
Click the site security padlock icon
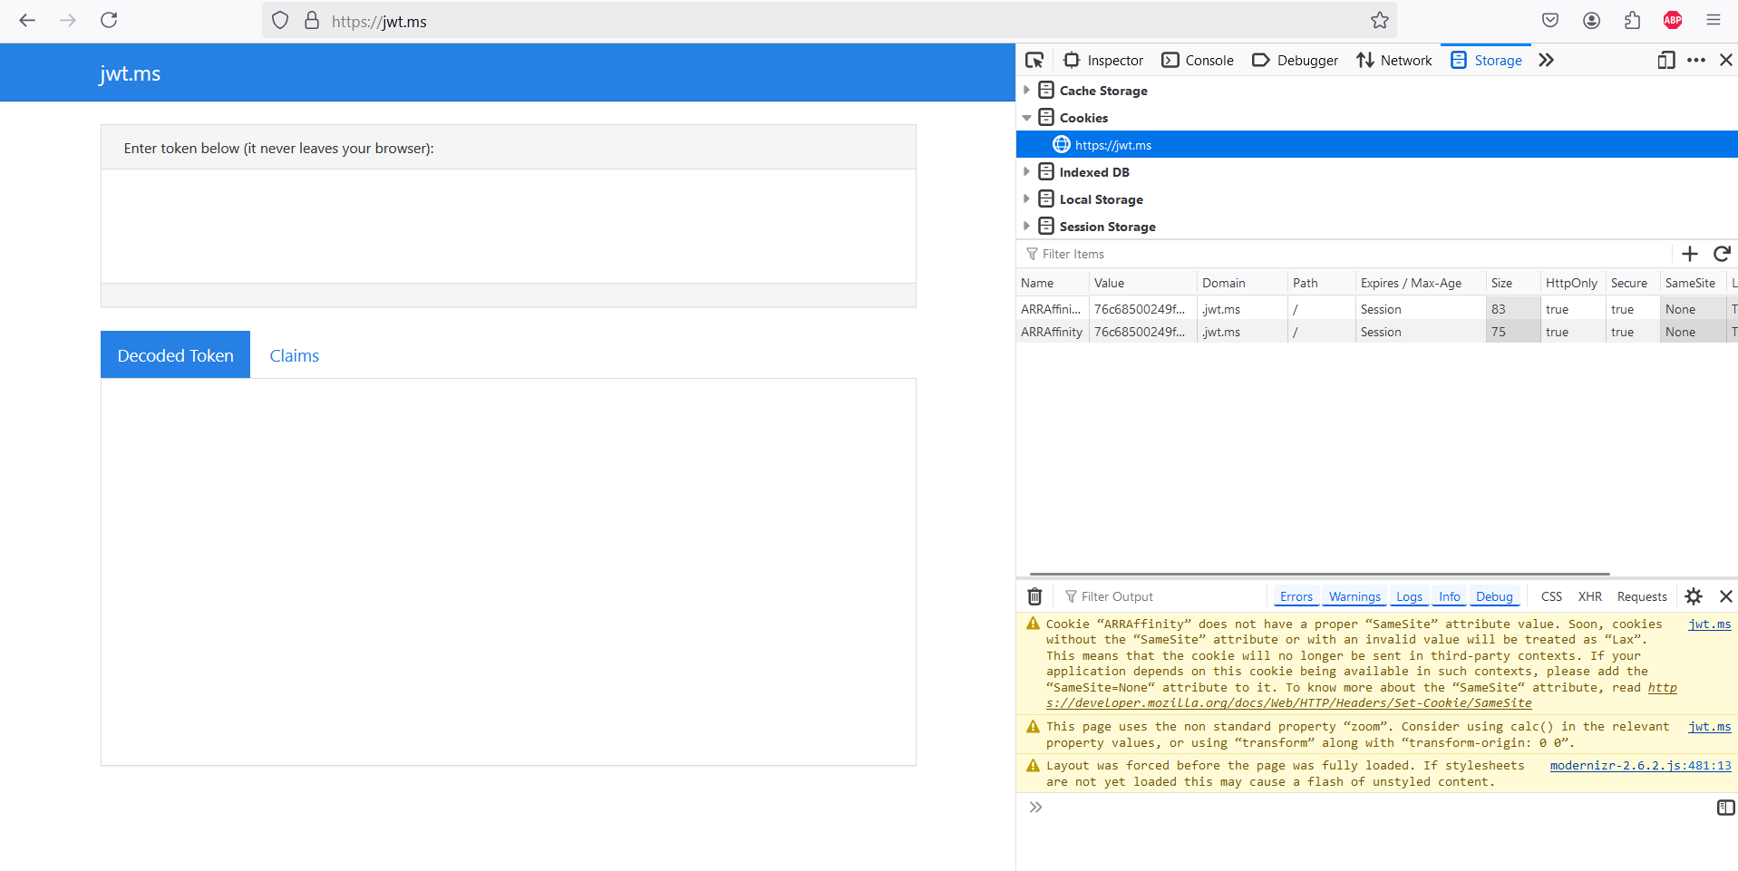point(312,20)
